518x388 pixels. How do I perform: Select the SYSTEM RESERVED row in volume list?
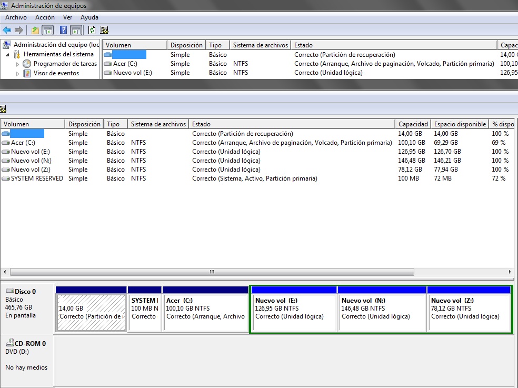[37, 178]
